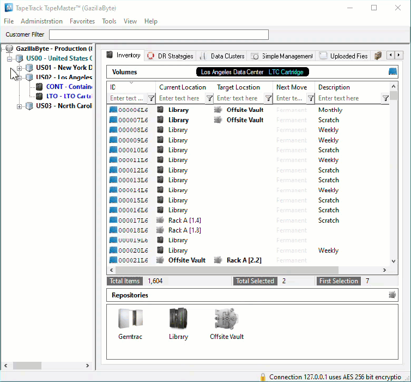The image size is (411, 382).
Task: Click the rack icon on row 000017L6
Action: coord(160,220)
